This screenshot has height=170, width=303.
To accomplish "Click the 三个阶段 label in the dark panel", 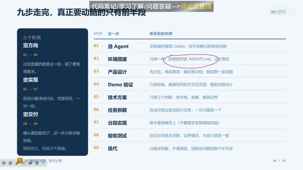I will 32,37.
